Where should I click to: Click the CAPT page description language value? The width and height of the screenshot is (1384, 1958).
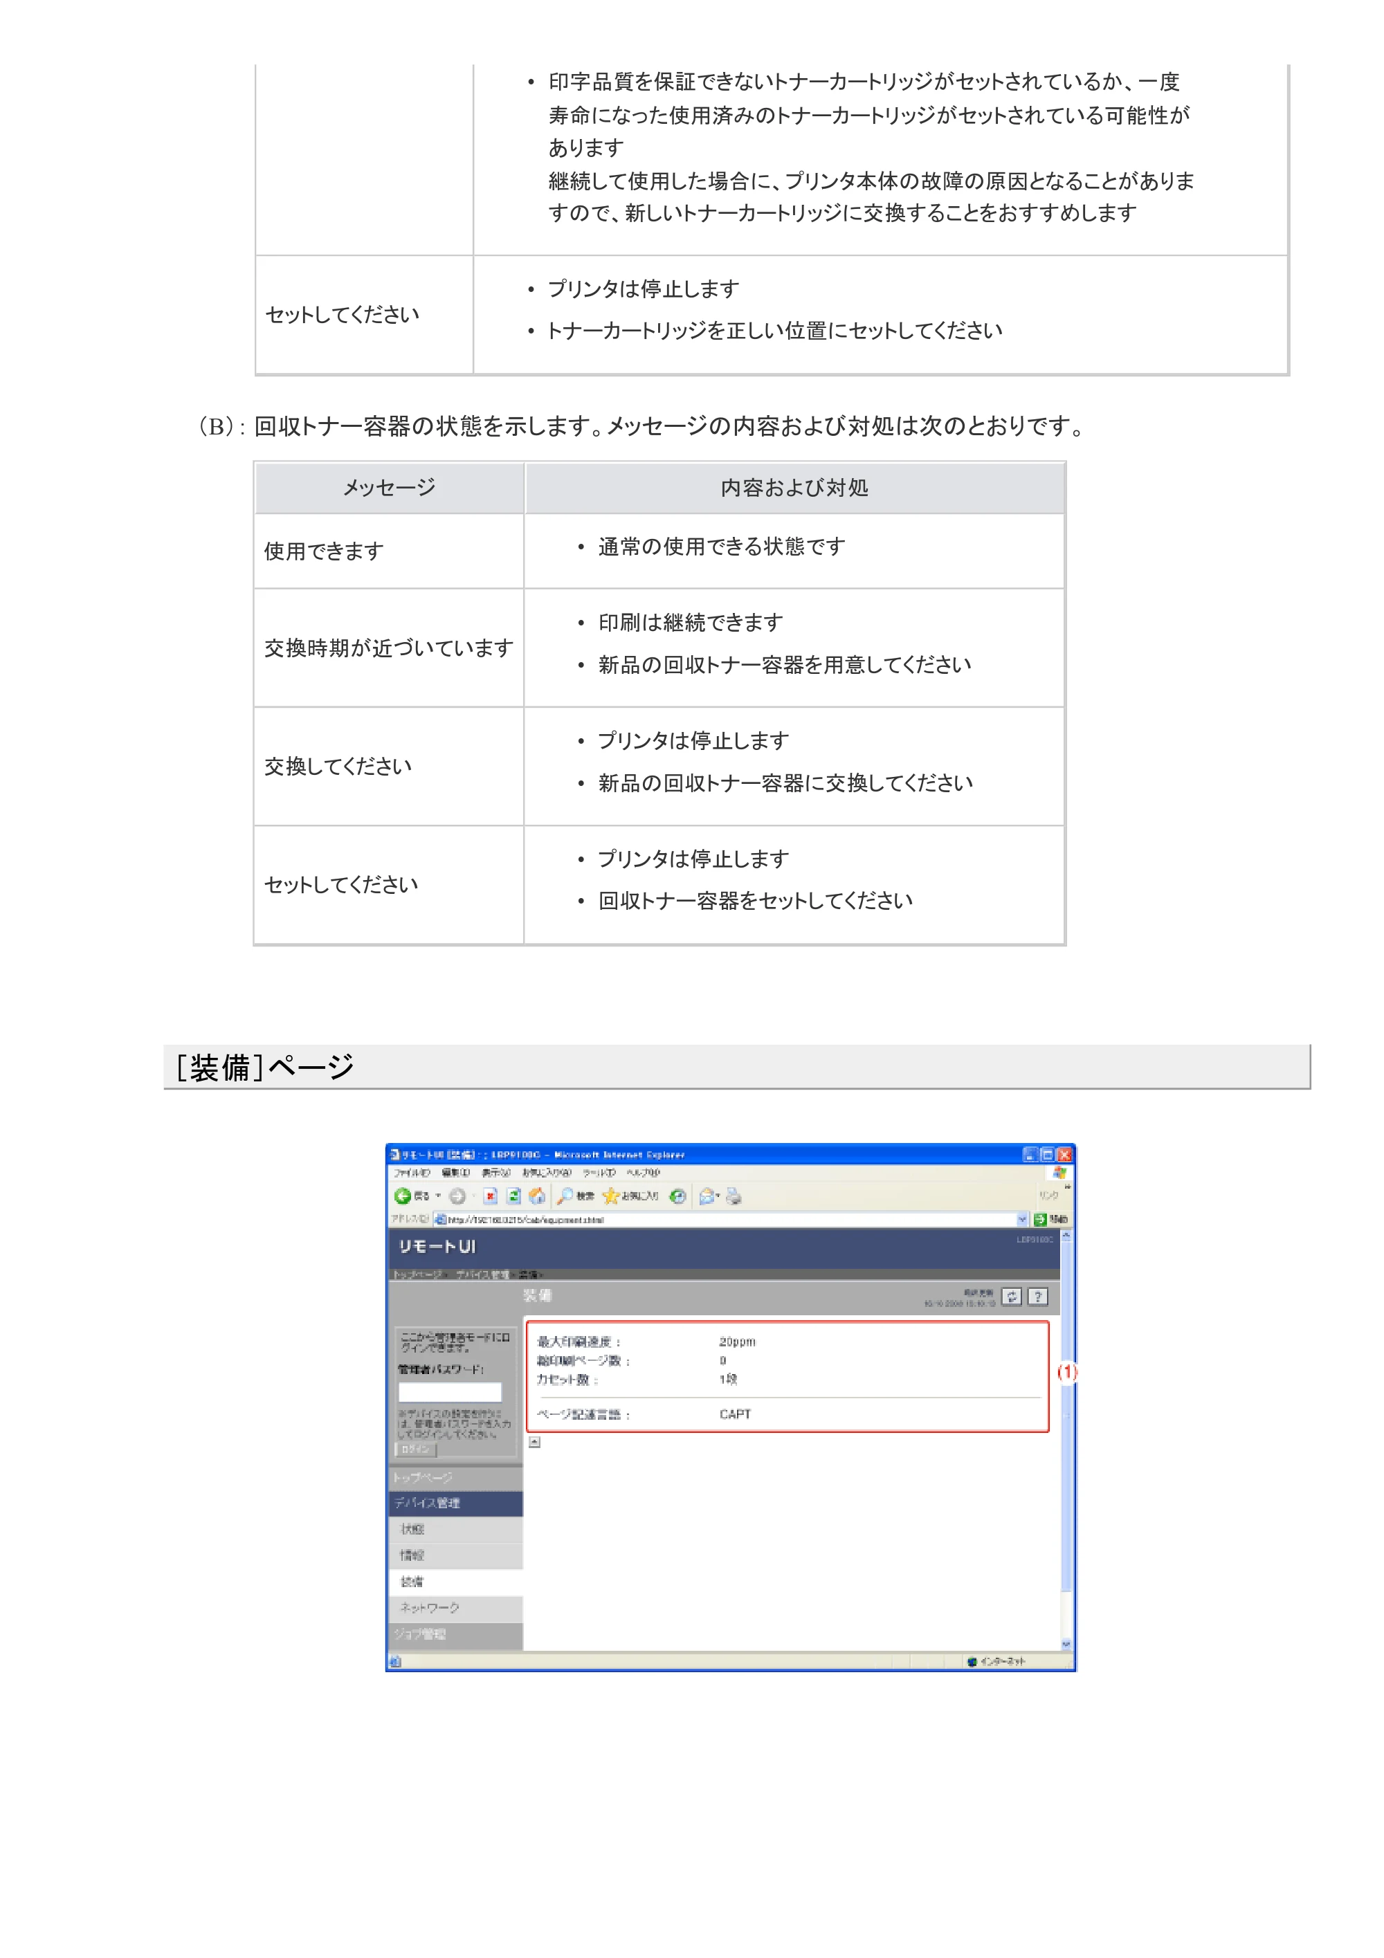pyautogui.click(x=735, y=1414)
